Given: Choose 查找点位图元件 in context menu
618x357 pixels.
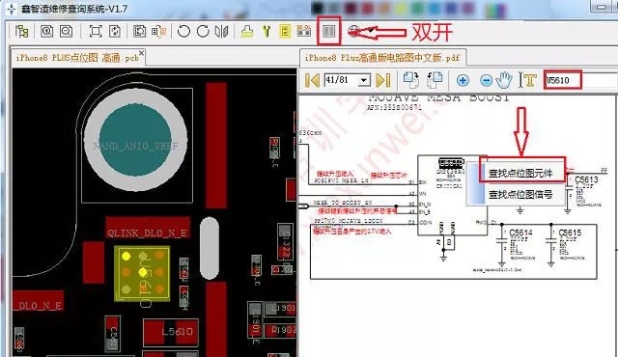Looking at the screenshot, I should [520, 173].
